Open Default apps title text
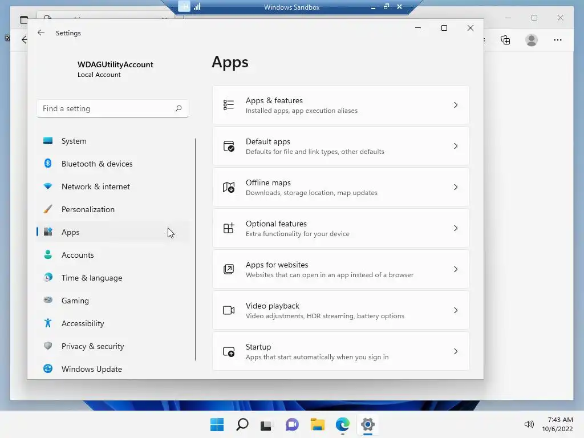The width and height of the screenshot is (584, 438). coord(268,141)
